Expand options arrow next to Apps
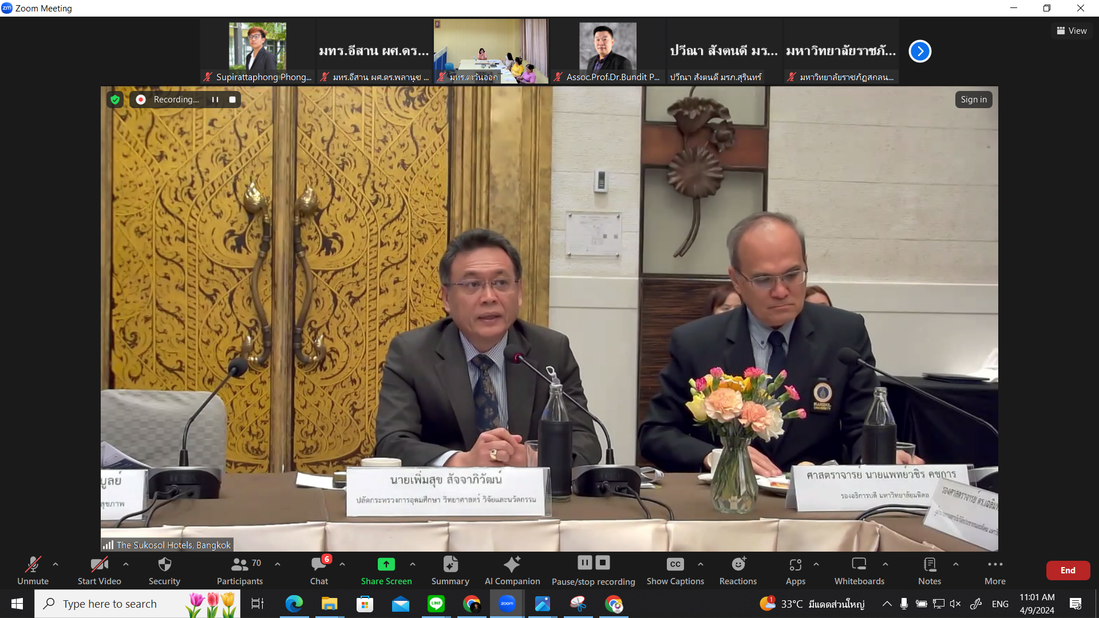 [816, 564]
